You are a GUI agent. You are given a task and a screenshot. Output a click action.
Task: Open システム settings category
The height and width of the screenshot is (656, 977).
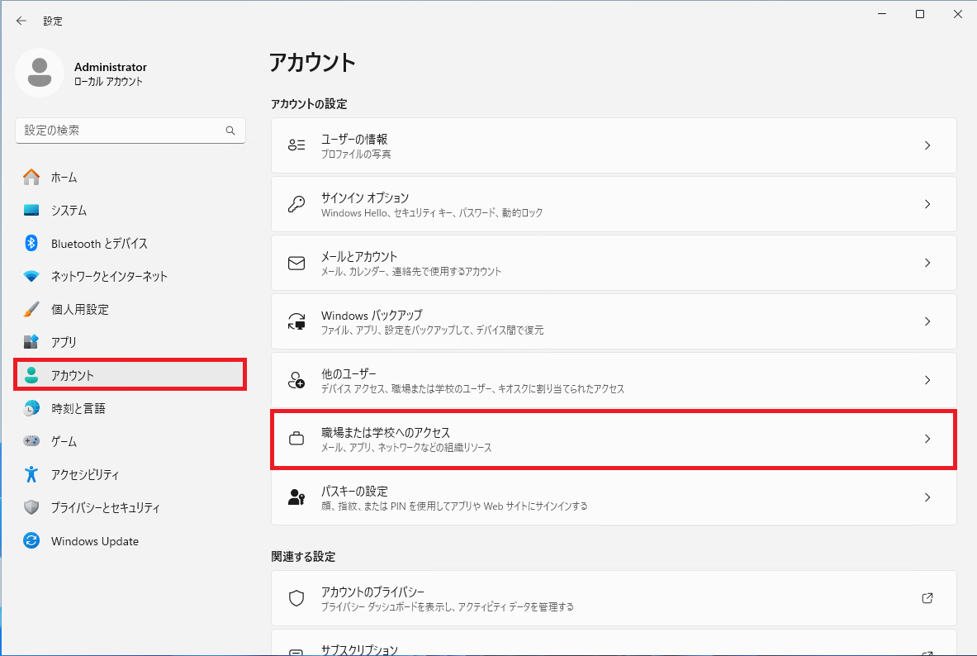click(x=130, y=210)
